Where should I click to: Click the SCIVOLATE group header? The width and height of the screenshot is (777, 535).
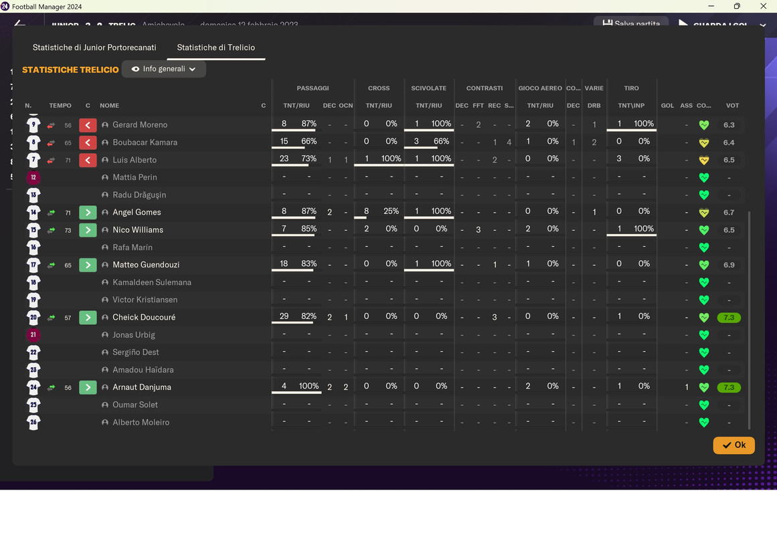click(428, 88)
